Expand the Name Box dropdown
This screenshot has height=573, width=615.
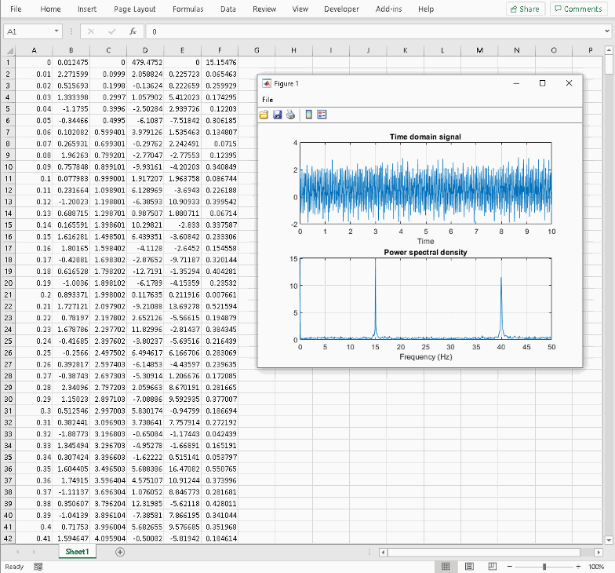point(57,31)
